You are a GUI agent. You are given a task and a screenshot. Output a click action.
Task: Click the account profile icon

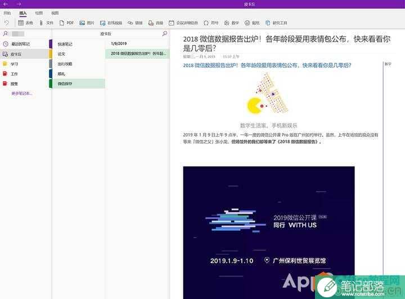tap(6, 34)
